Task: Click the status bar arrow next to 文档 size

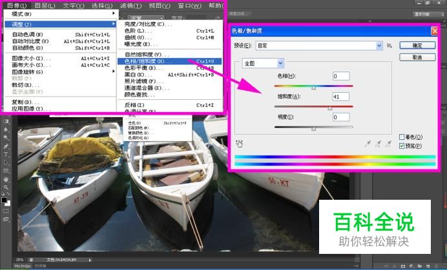Action: (x=90, y=260)
